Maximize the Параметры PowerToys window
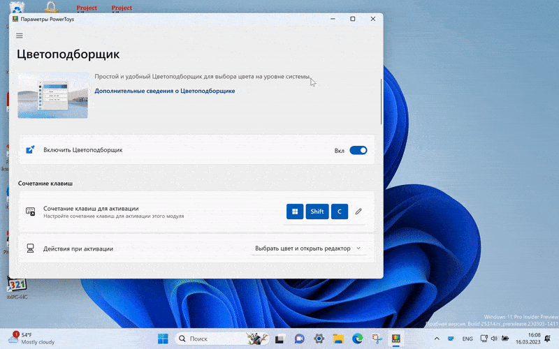Viewport: 559px width, 349px height. point(353,19)
